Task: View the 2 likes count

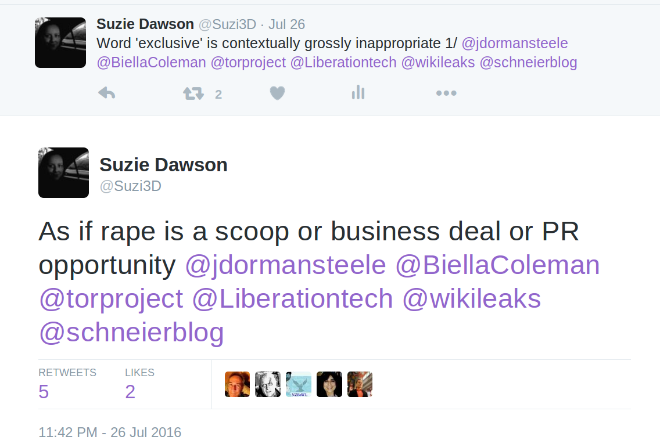Action: coord(130,392)
